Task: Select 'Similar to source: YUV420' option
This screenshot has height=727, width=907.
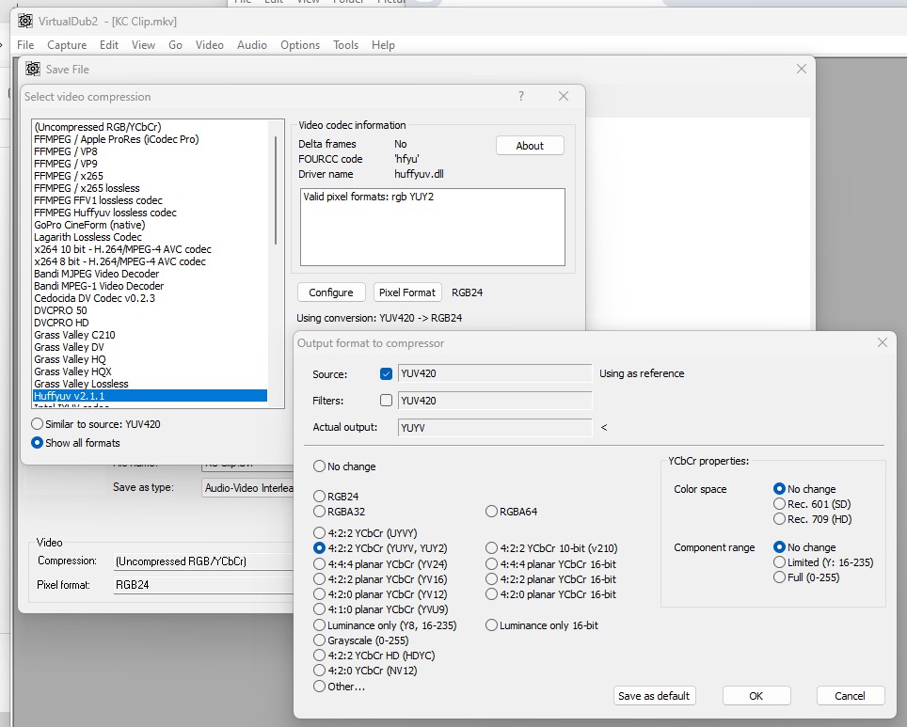Action: (x=38, y=424)
